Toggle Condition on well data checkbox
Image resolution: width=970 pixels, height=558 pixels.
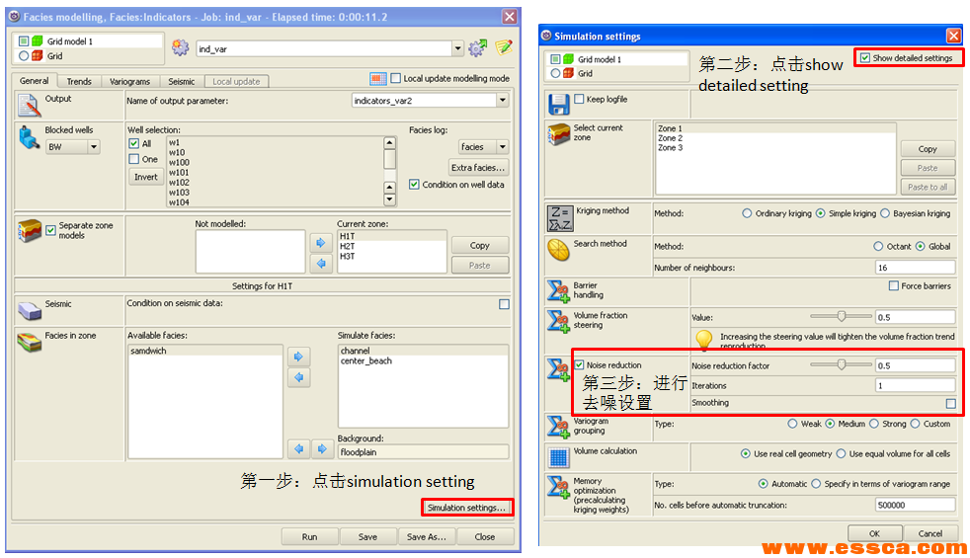tap(415, 185)
